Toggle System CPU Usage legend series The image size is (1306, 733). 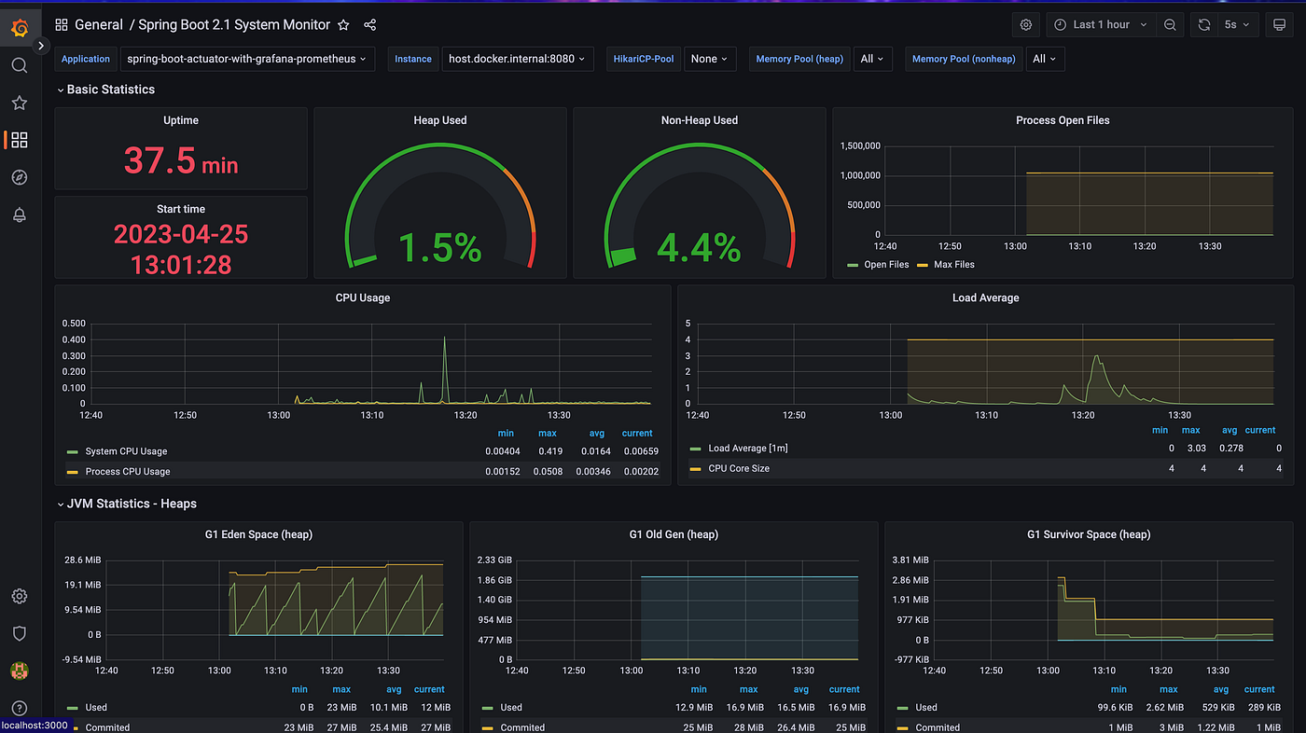coord(127,451)
